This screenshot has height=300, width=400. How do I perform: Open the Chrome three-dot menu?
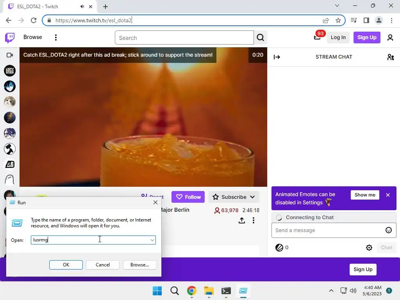[x=391, y=20]
